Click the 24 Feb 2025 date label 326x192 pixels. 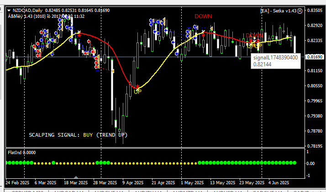[x=17, y=183]
